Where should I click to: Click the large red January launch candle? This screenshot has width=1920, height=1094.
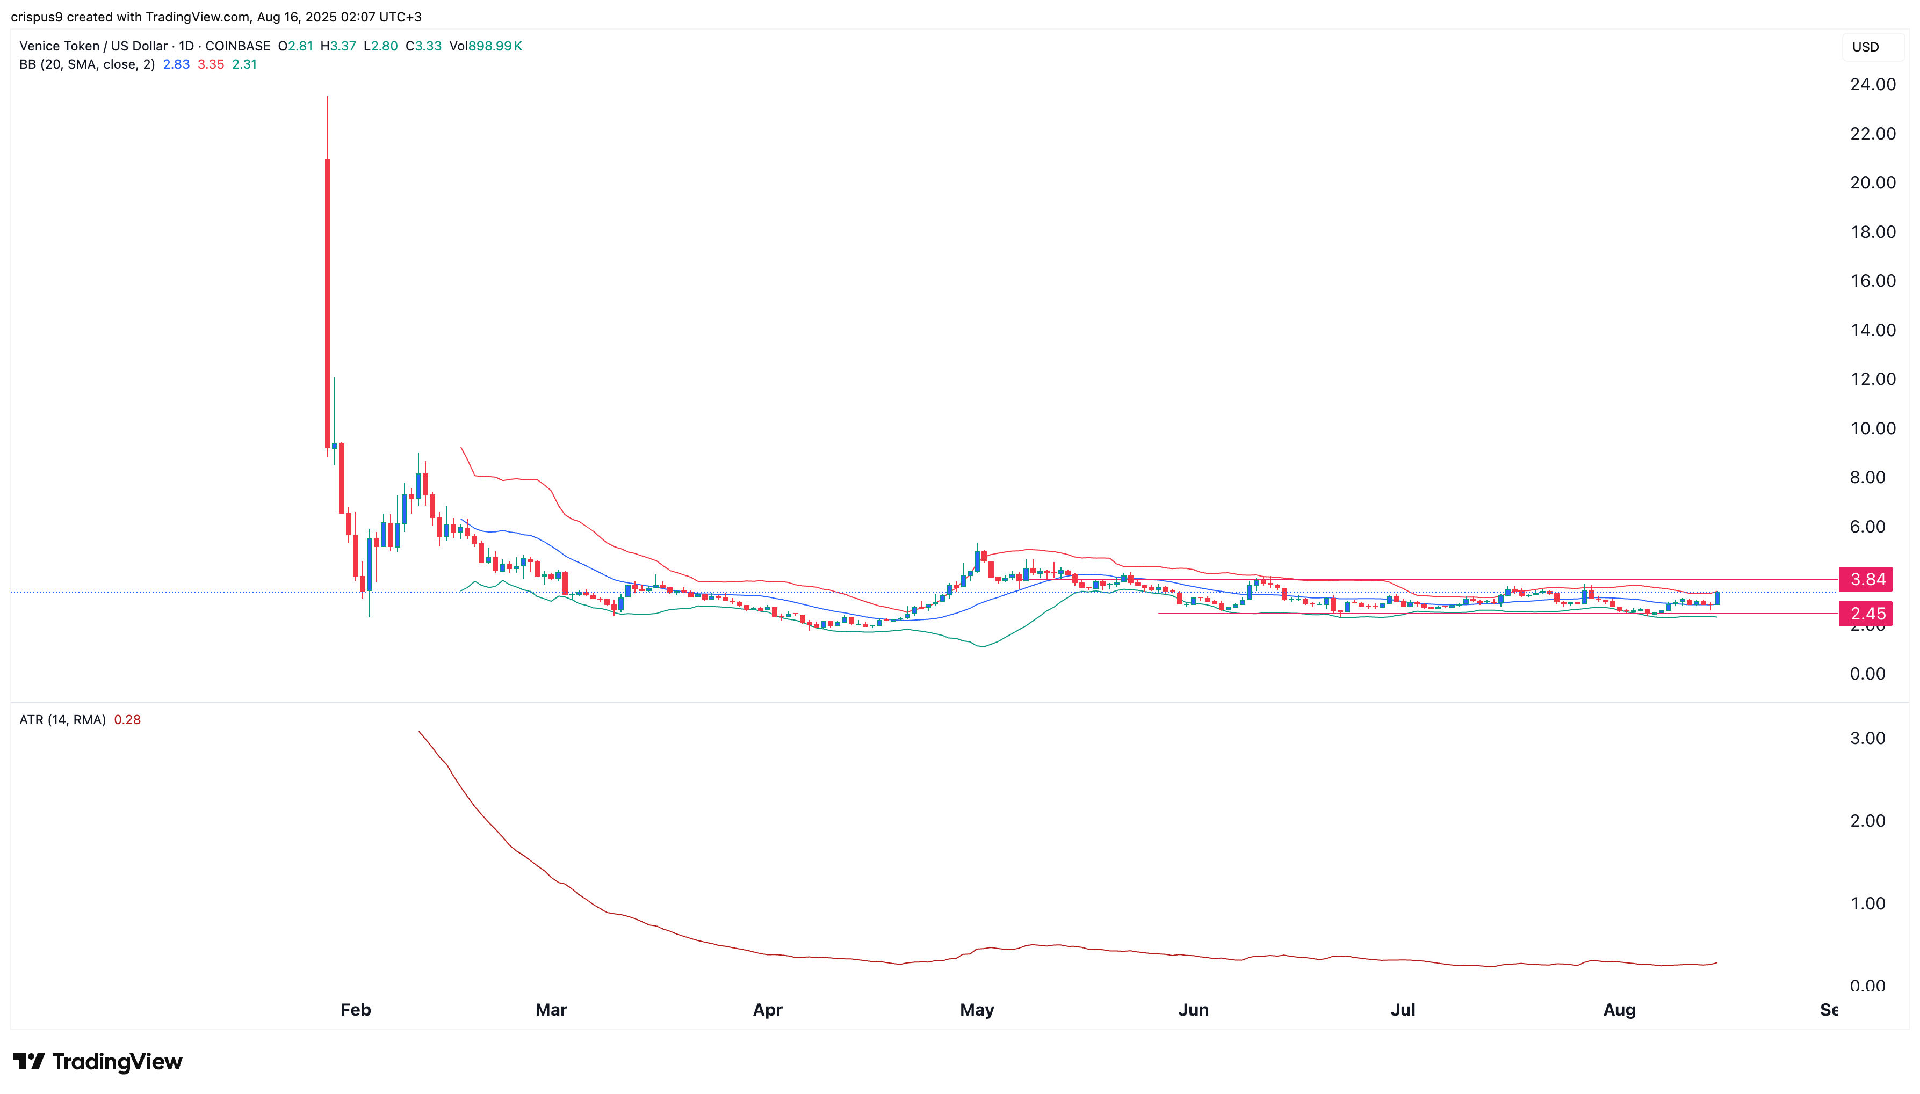(328, 303)
